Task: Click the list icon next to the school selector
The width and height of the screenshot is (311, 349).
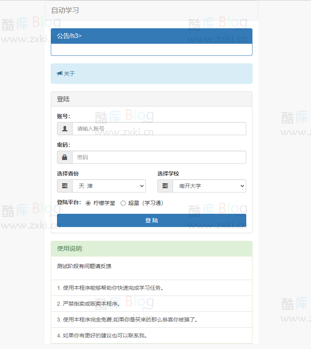Action: point(165,186)
